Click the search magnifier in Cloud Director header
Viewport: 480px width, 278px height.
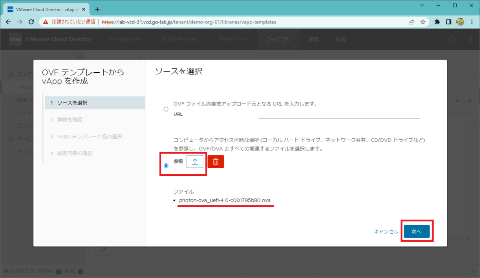(x=453, y=40)
